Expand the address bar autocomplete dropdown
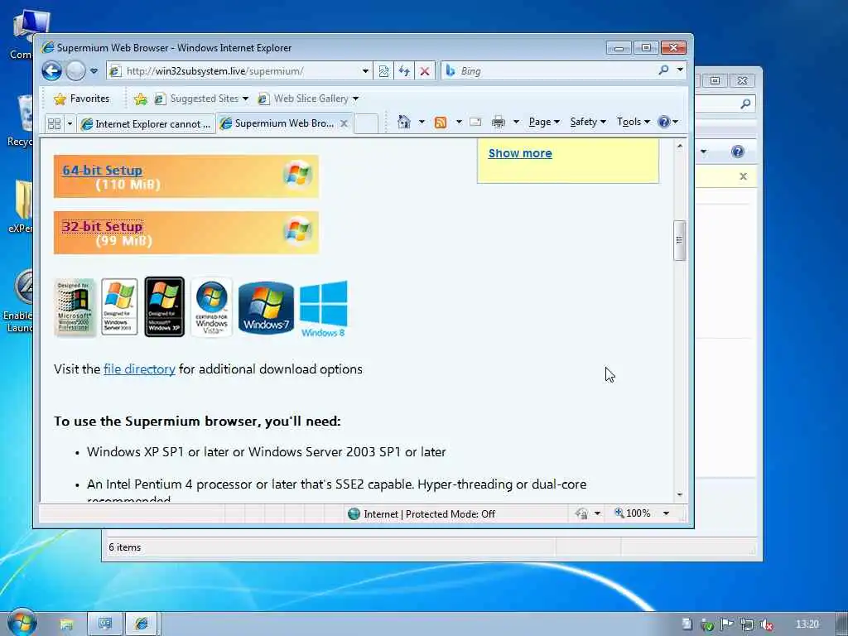 [365, 71]
